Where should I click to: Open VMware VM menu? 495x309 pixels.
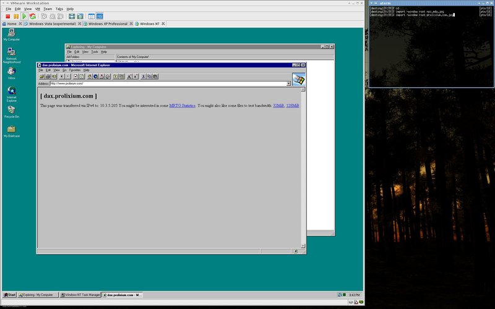(38, 9)
